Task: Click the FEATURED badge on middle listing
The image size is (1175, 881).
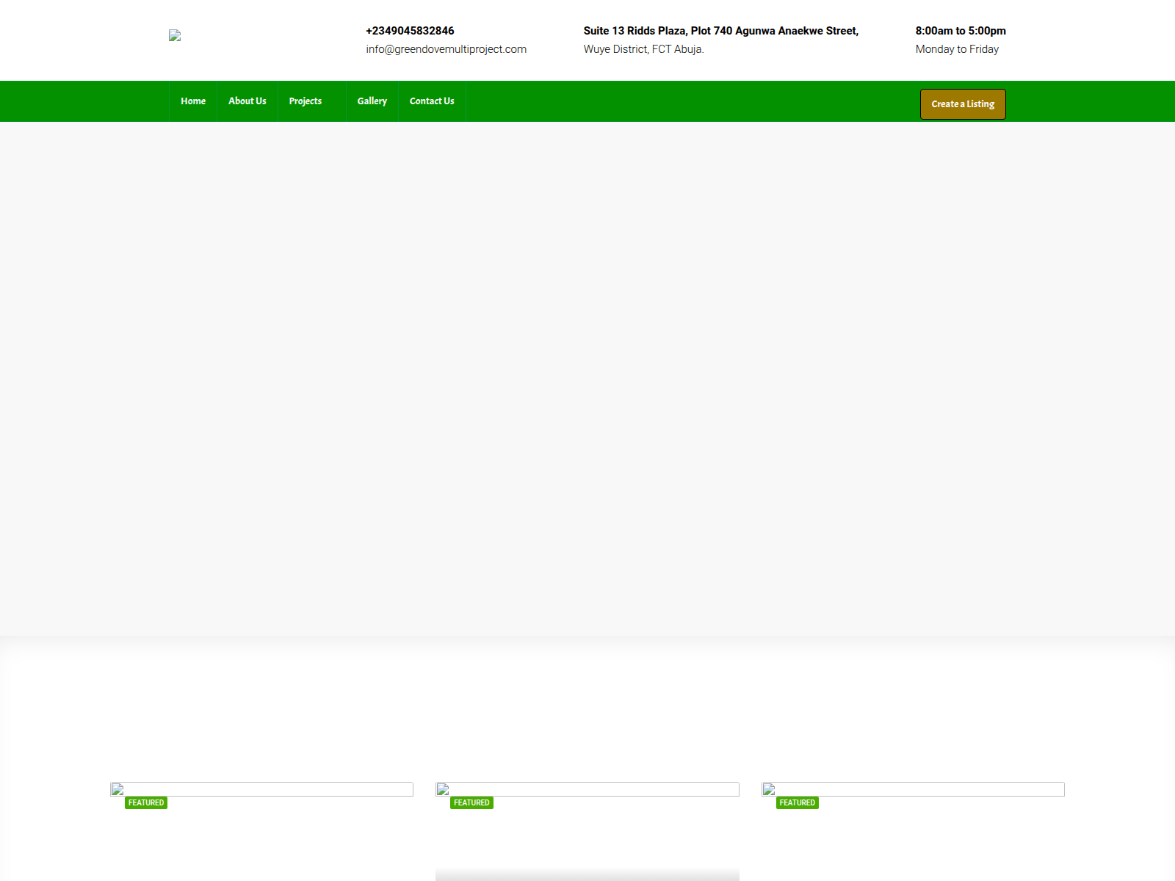Action: (x=471, y=803)
